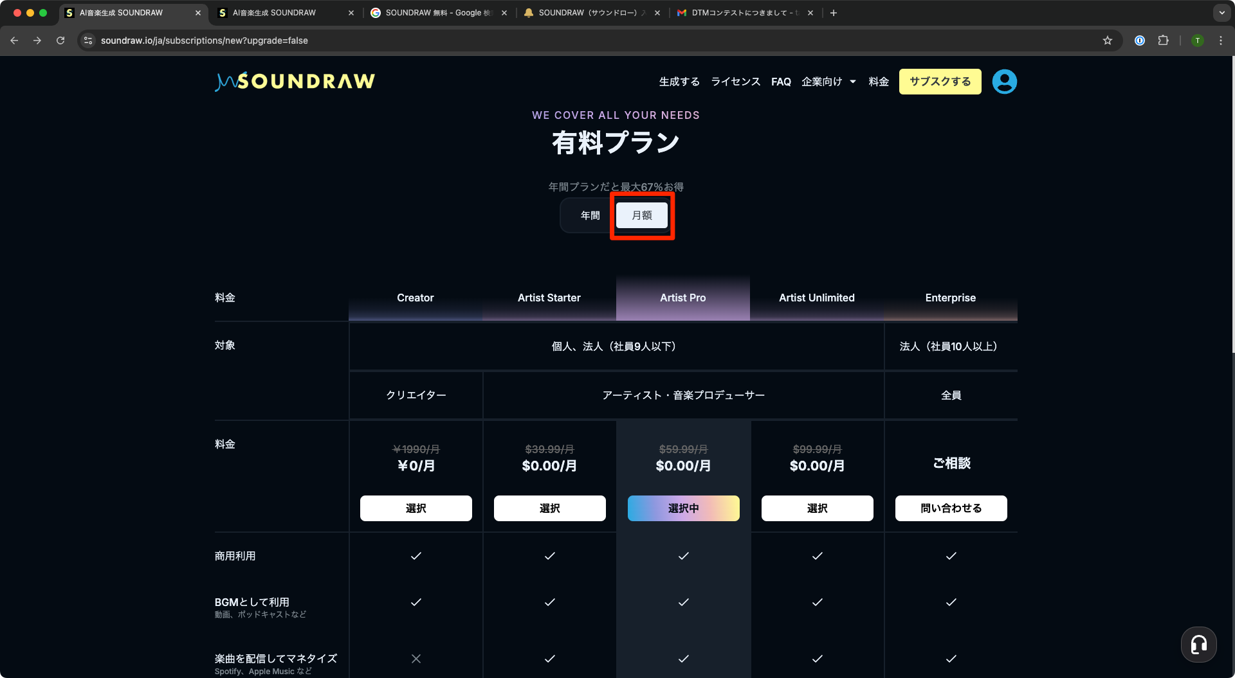View site information icon in address bar
This screenshot has height=678, width=1235.
click(x=89, y=40)
